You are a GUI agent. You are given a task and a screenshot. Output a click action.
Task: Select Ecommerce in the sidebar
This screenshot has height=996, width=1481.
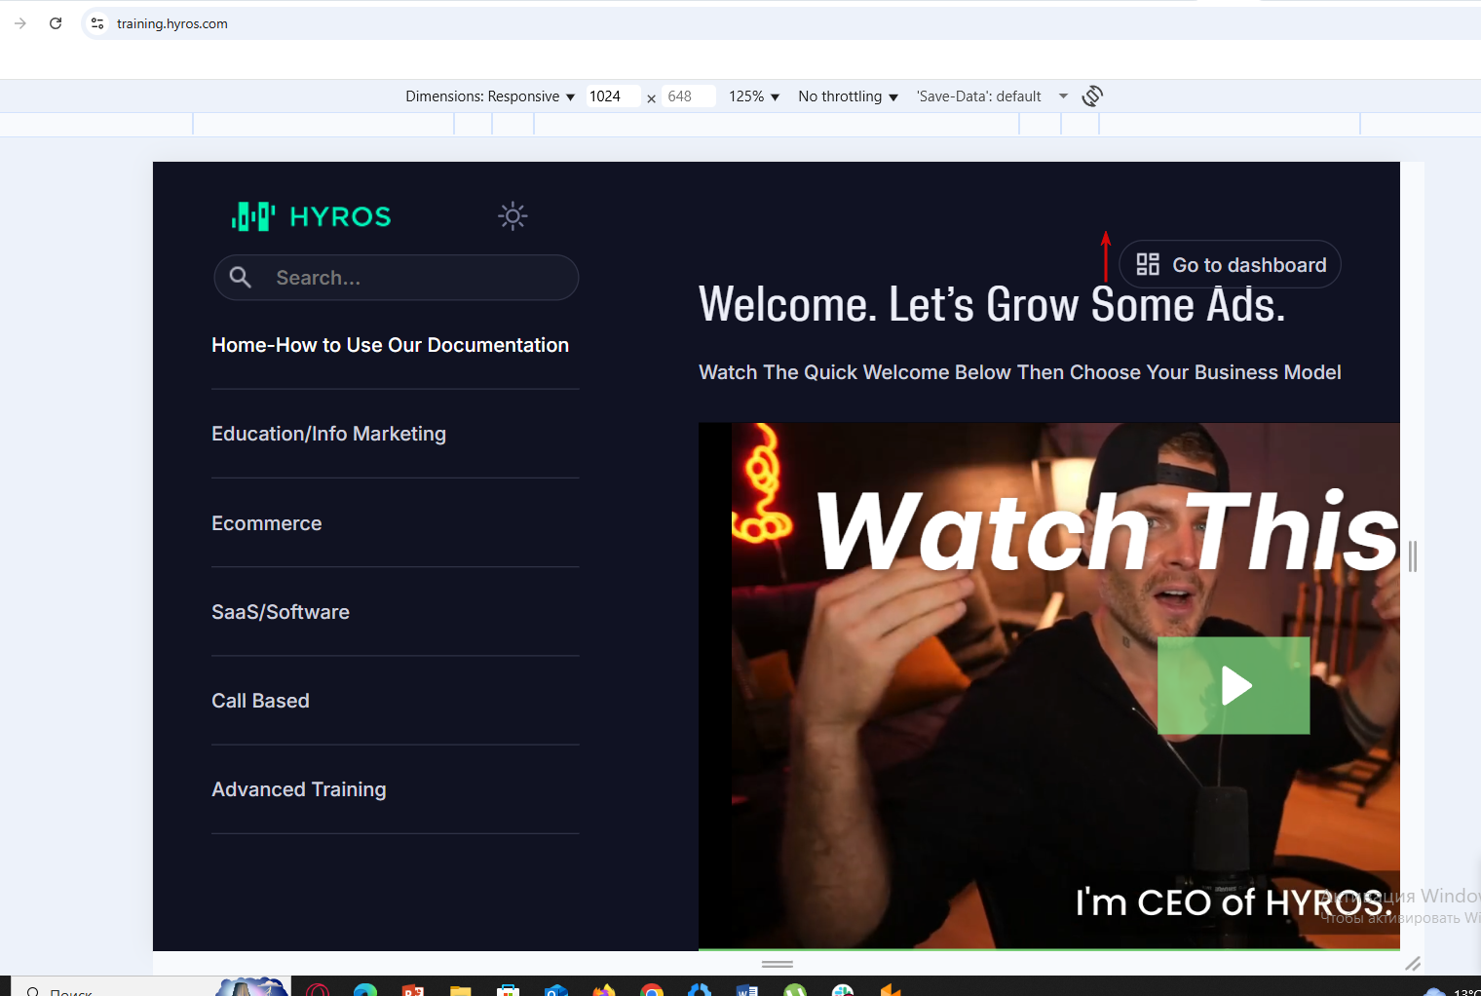(x=266, y=523)
